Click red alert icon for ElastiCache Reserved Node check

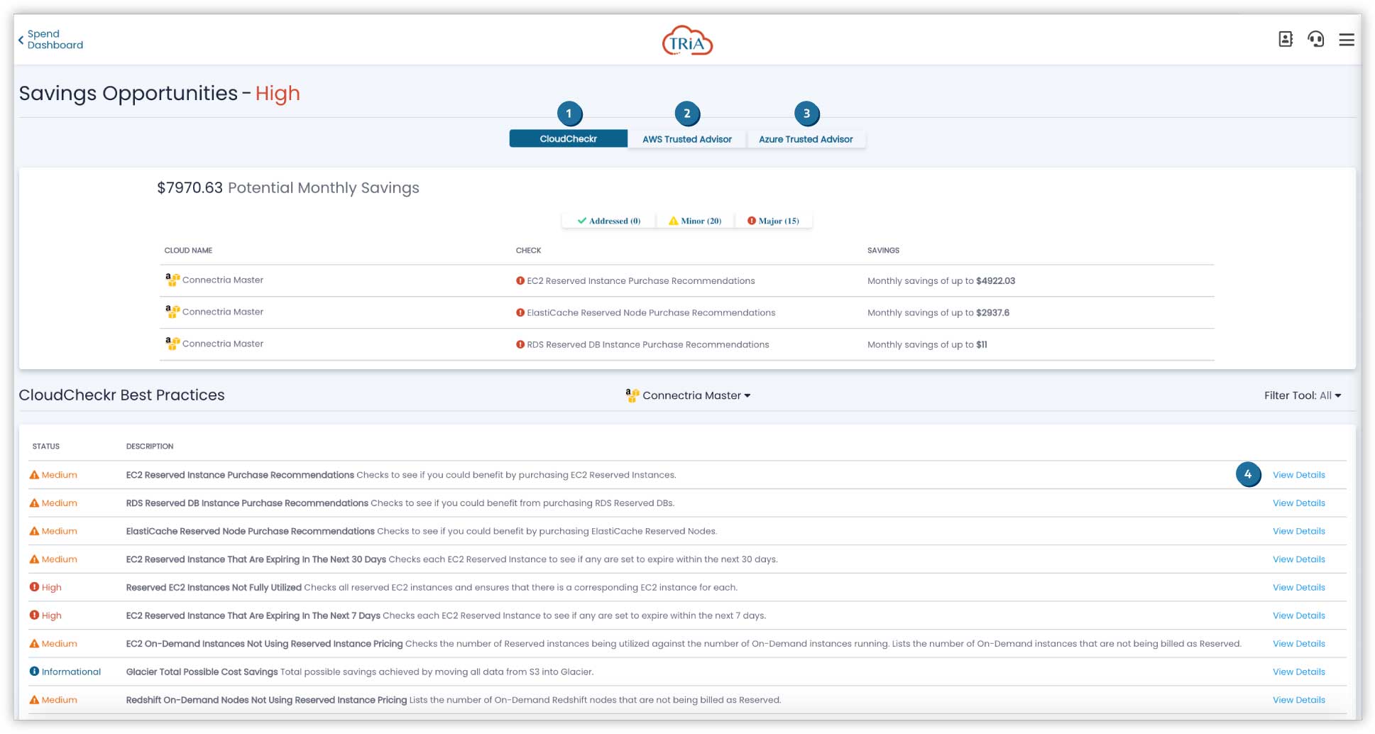point(520,312)
